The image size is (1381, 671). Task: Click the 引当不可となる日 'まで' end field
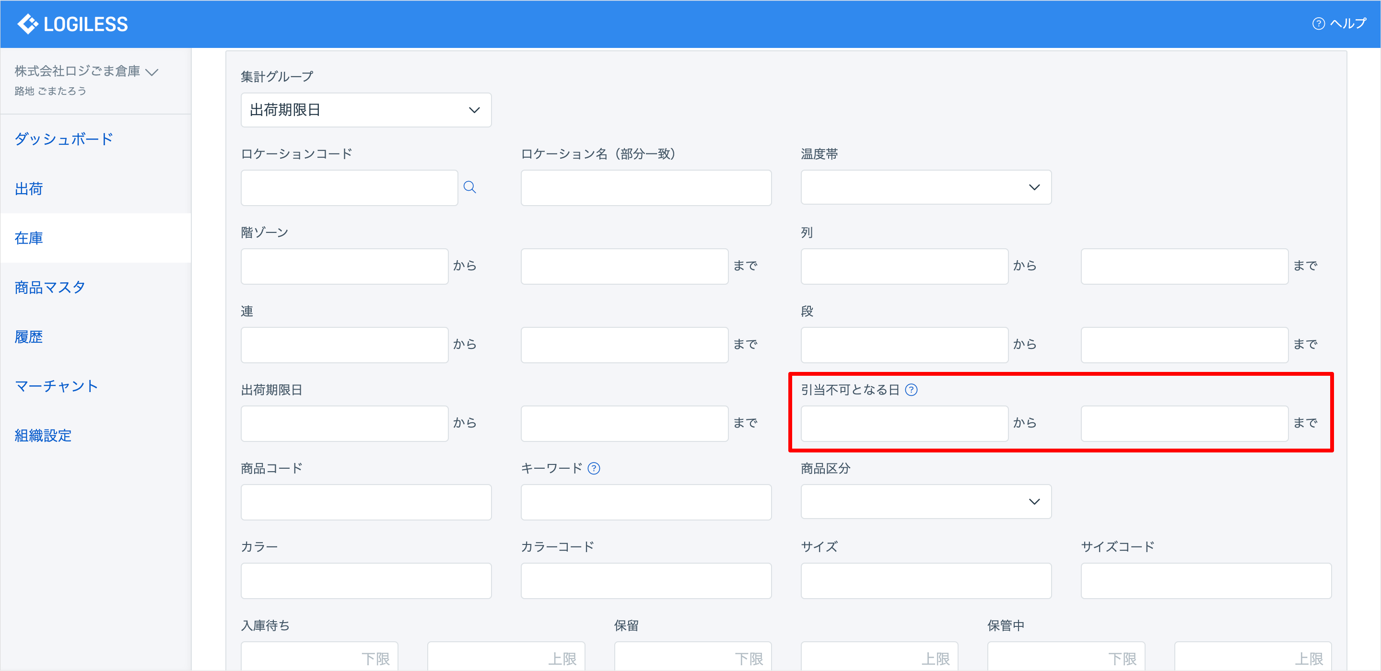[1185, 423]
